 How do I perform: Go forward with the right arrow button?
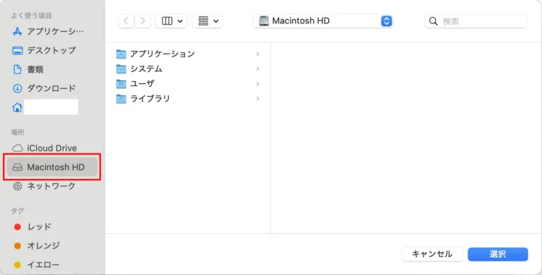click(142, 21)
